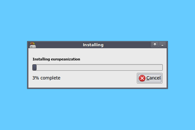Click the 'Installing' window title text
Screen dimensions: 195x130
(x=93, y=45)
